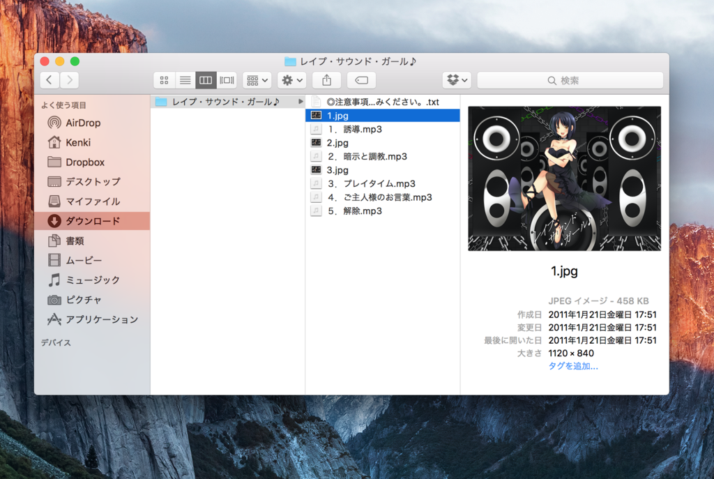Focus the 検索 search field
Screen dimensions: 714x479
[x=570, y=81]
